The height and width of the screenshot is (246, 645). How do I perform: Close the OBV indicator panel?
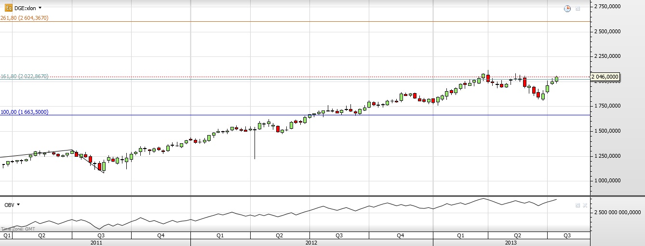(x=585, y=205)
